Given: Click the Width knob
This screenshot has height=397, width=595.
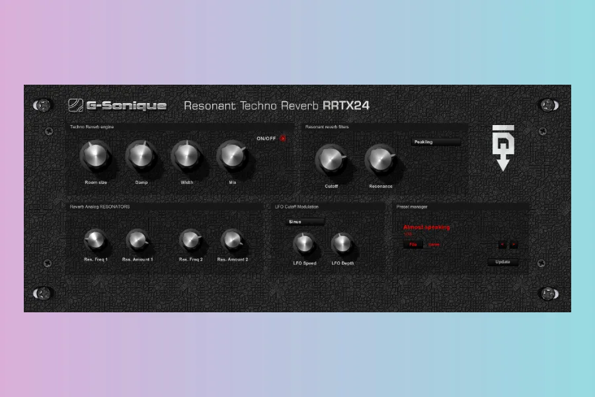Looking at the screenshot, I should [x=186, y=156].
